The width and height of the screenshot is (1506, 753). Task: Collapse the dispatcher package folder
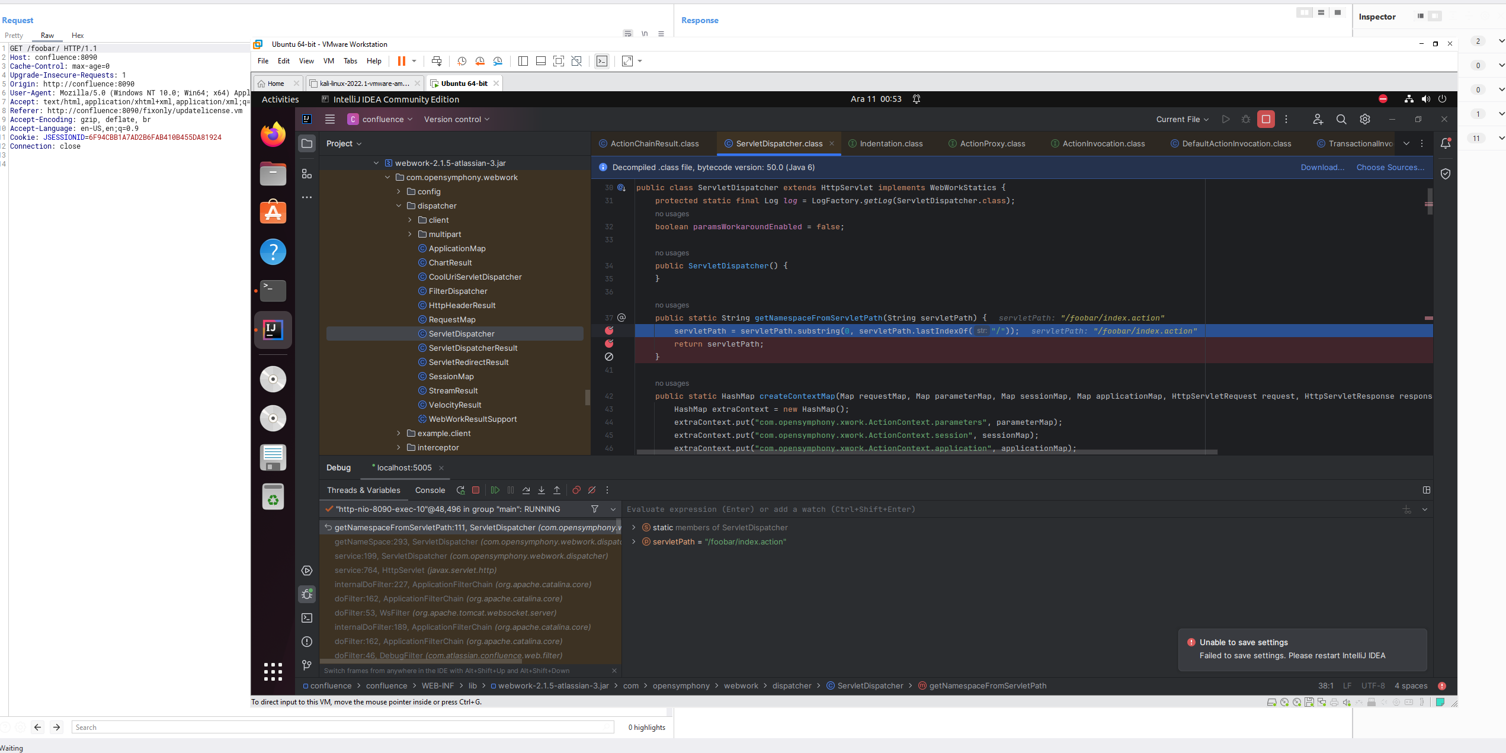tap(399, 206)
